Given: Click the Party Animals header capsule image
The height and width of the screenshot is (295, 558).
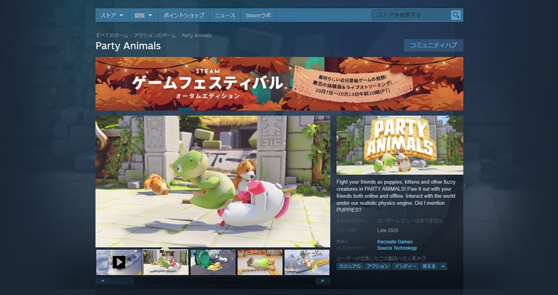Looking at the screenshot, I should click(400, 145).
